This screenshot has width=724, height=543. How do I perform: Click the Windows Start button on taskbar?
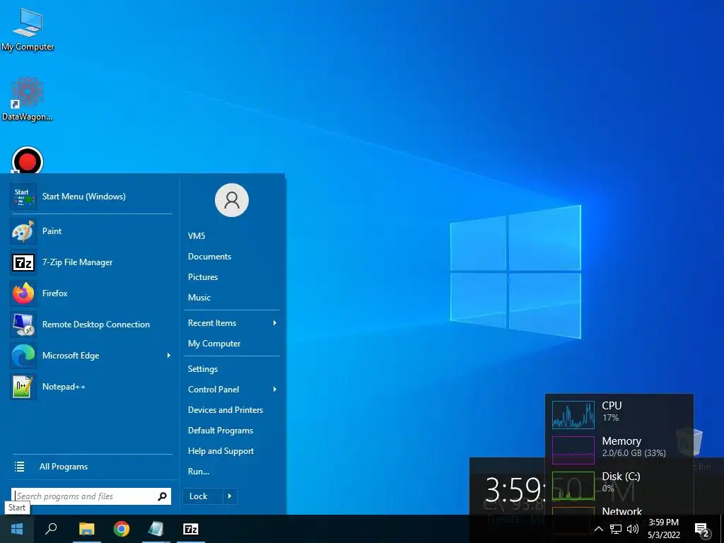point(17,529)
